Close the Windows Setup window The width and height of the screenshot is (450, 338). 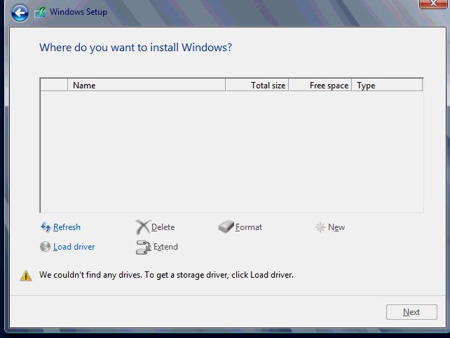coord(433,4)
